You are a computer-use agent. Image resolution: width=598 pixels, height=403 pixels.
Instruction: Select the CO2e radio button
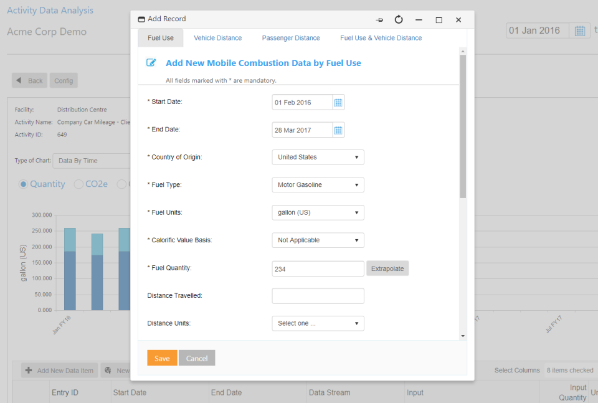point(79,184)
